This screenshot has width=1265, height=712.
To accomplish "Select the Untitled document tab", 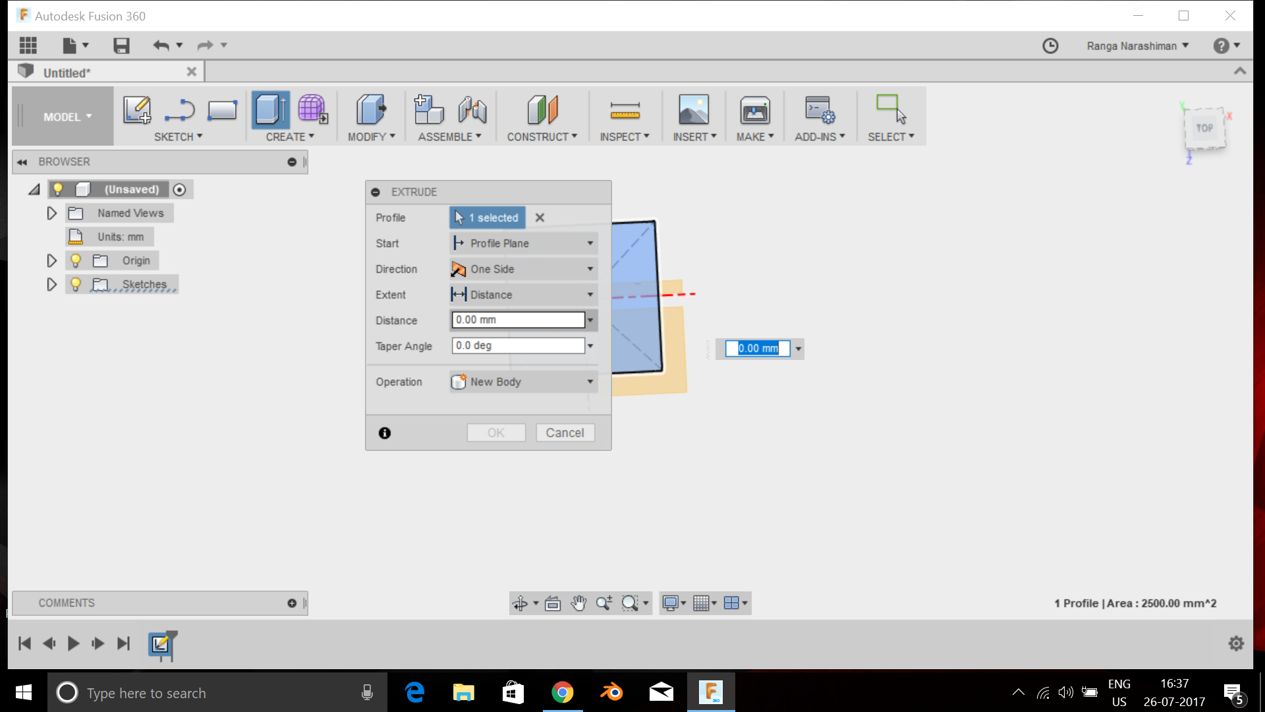I will click(107, 73).
